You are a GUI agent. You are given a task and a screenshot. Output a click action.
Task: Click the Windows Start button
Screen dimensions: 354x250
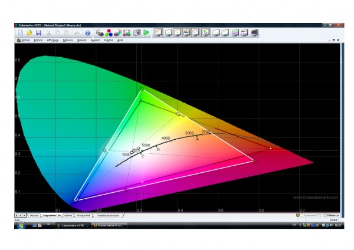pos(19,225)
